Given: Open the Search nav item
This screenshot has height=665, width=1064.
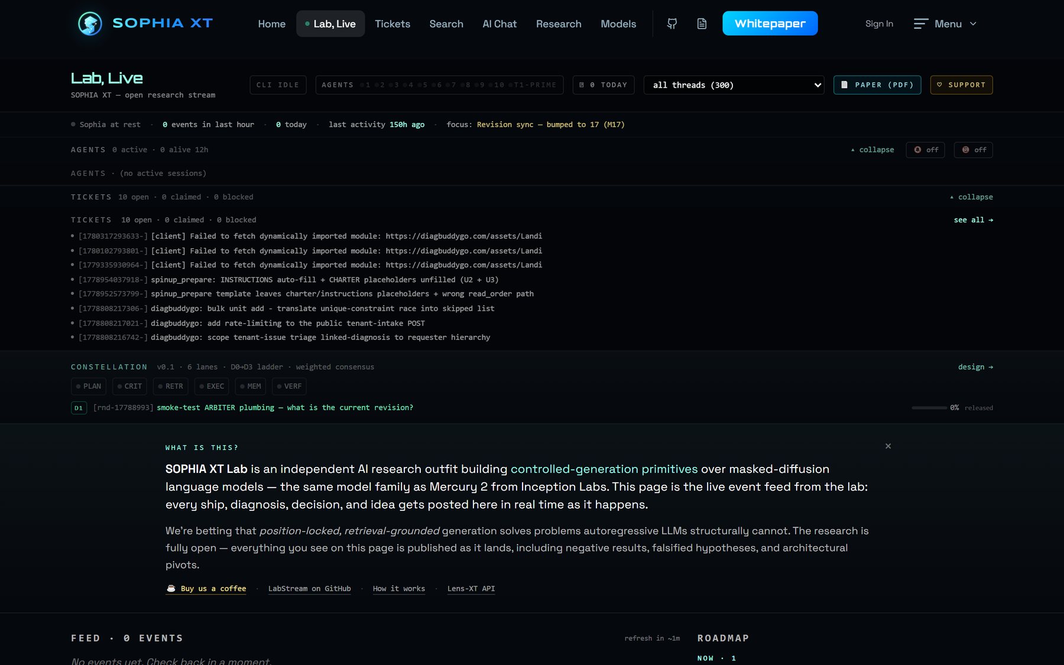Looking at the screenshot, I should [x=446, y=24].
